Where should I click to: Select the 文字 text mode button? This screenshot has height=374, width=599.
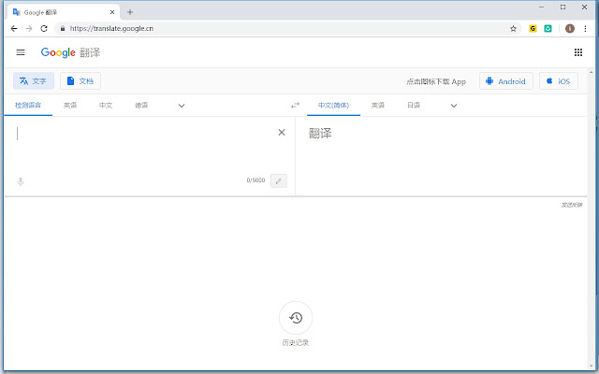pyautogui.click(x=33, y=81)
